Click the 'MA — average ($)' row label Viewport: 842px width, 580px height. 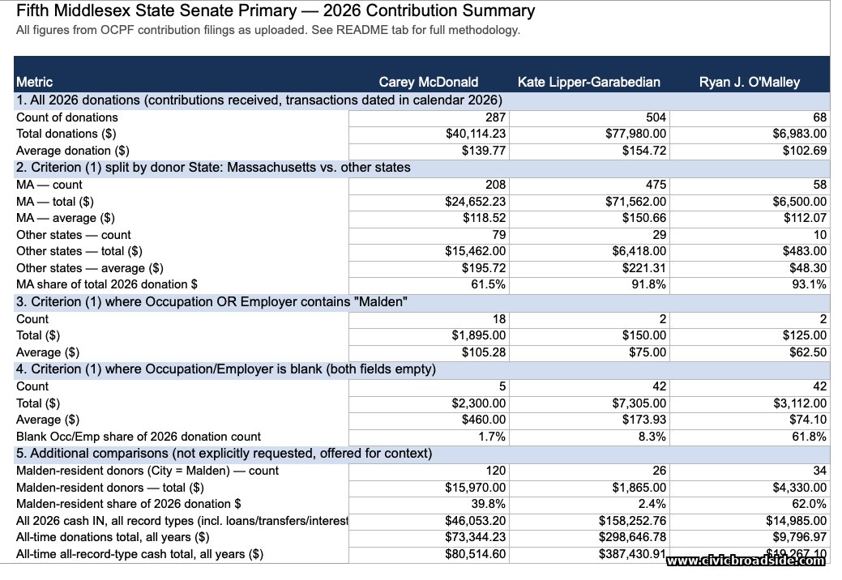(x=66, y=218)
